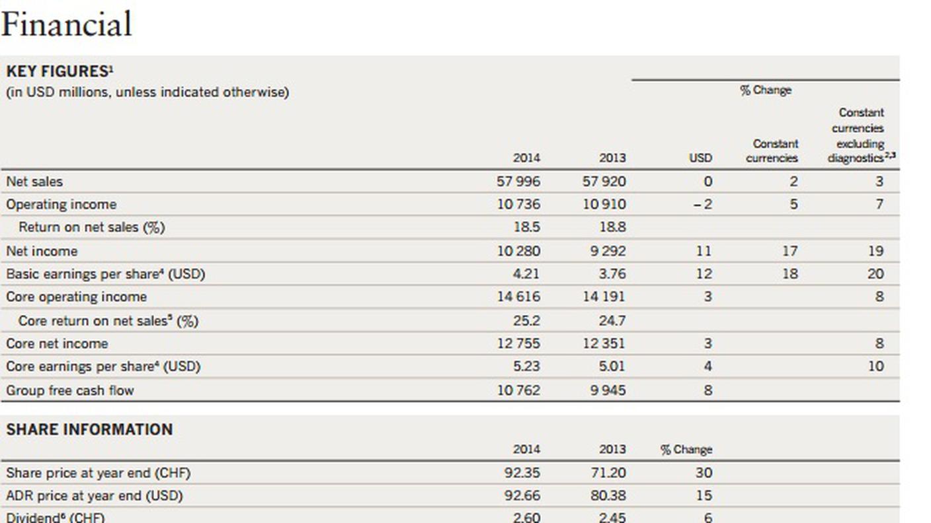Select the Group free cash flow label
The height and width of the screenshot is (523, 931).
[x=70, y=390]
